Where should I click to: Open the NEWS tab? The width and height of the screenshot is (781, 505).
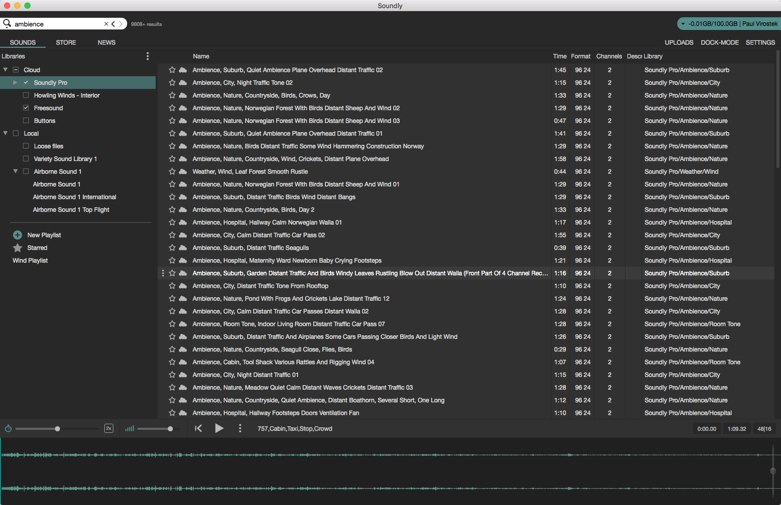(106, 42)
